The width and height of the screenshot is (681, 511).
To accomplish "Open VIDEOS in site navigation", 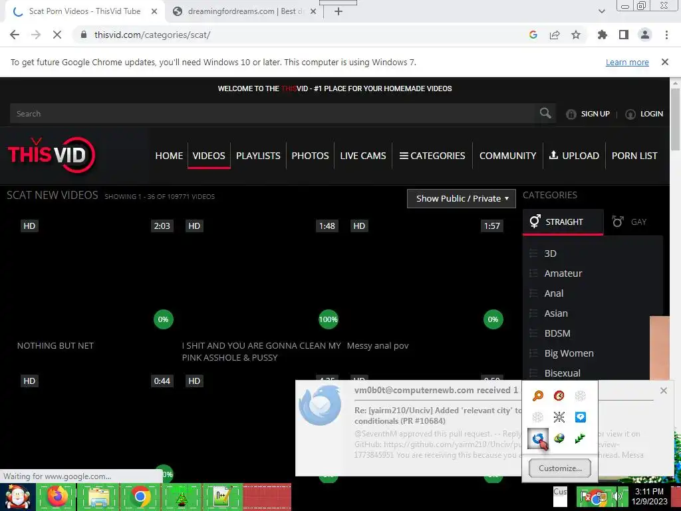I will tap(209, 156).
